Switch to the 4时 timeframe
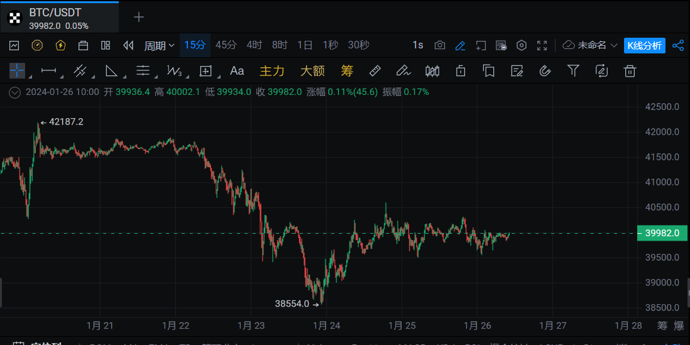 point(255,45)
